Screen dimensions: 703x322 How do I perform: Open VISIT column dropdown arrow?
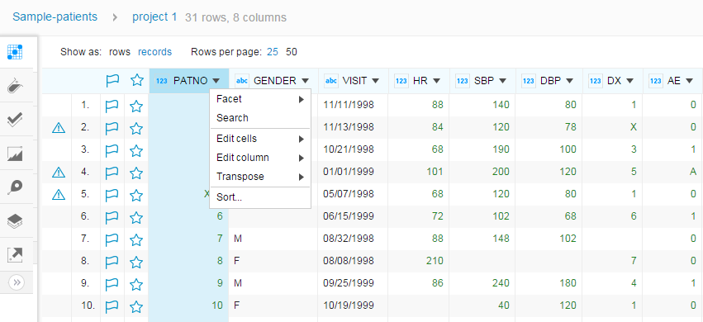click(x=376, y=81)
